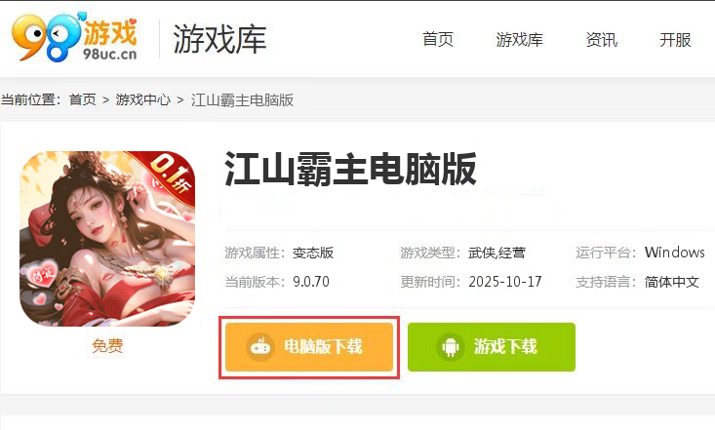Click the 变态版 game attribute value
Viewport: 715px width, 430px height.
coord(313,253)
